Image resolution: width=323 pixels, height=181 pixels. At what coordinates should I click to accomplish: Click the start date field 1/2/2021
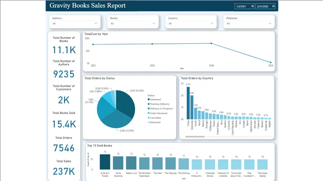coord(244,7)
